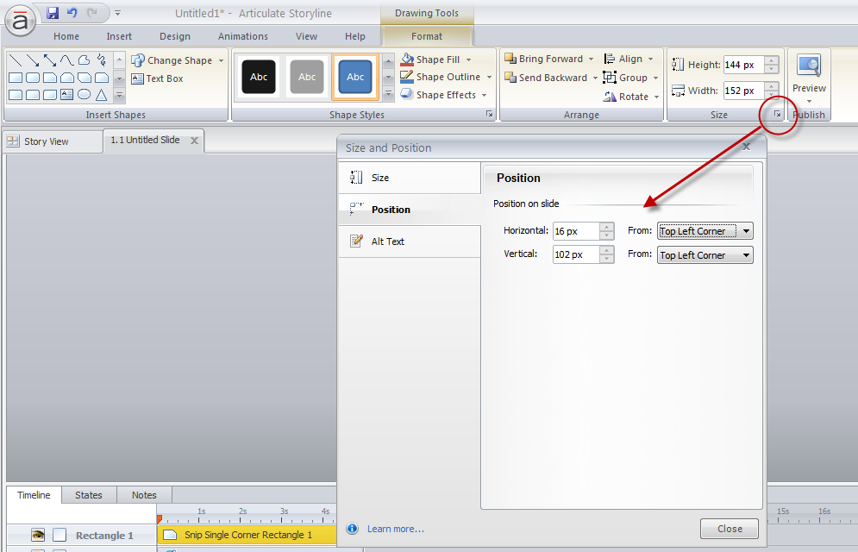858x552 pixels.
Task: Select the text box shape in gallery
Action: pos(66,95)
